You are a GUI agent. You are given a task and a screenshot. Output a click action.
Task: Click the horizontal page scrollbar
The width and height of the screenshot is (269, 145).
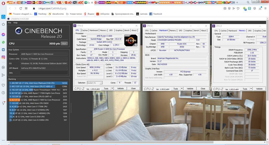tap(111, 142)
